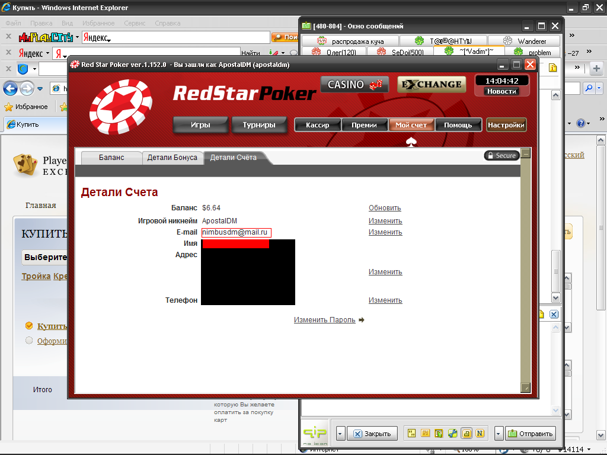Click the wrench settings icon in chat toolbar
The image size is (607, 455).
point(452,433)
